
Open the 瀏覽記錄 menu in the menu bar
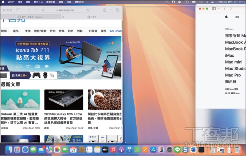pyautogui.click(x=51, y=2)
